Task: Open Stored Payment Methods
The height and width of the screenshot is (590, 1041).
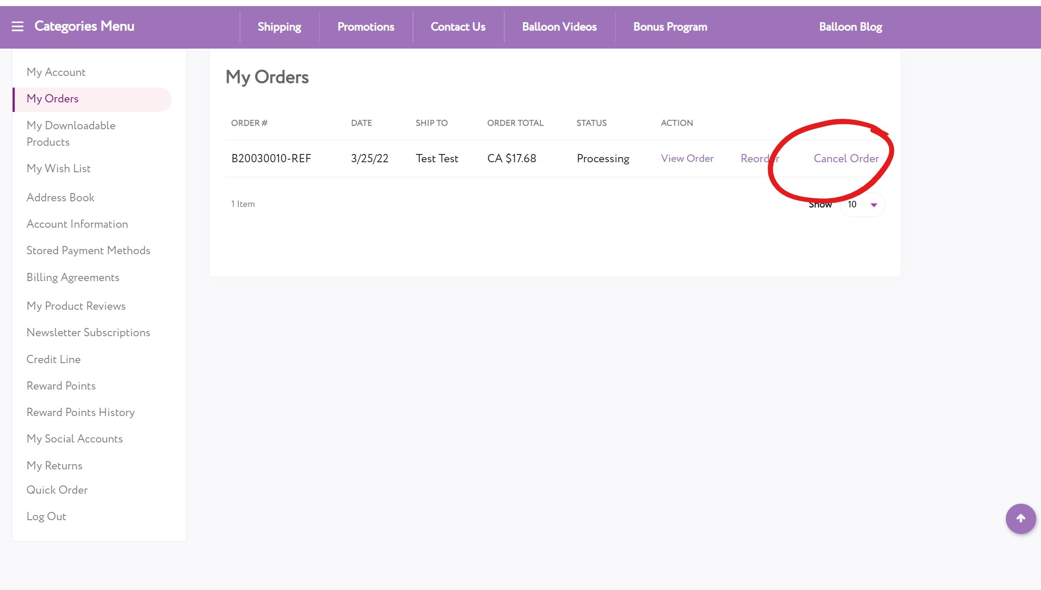Action: 88,250
